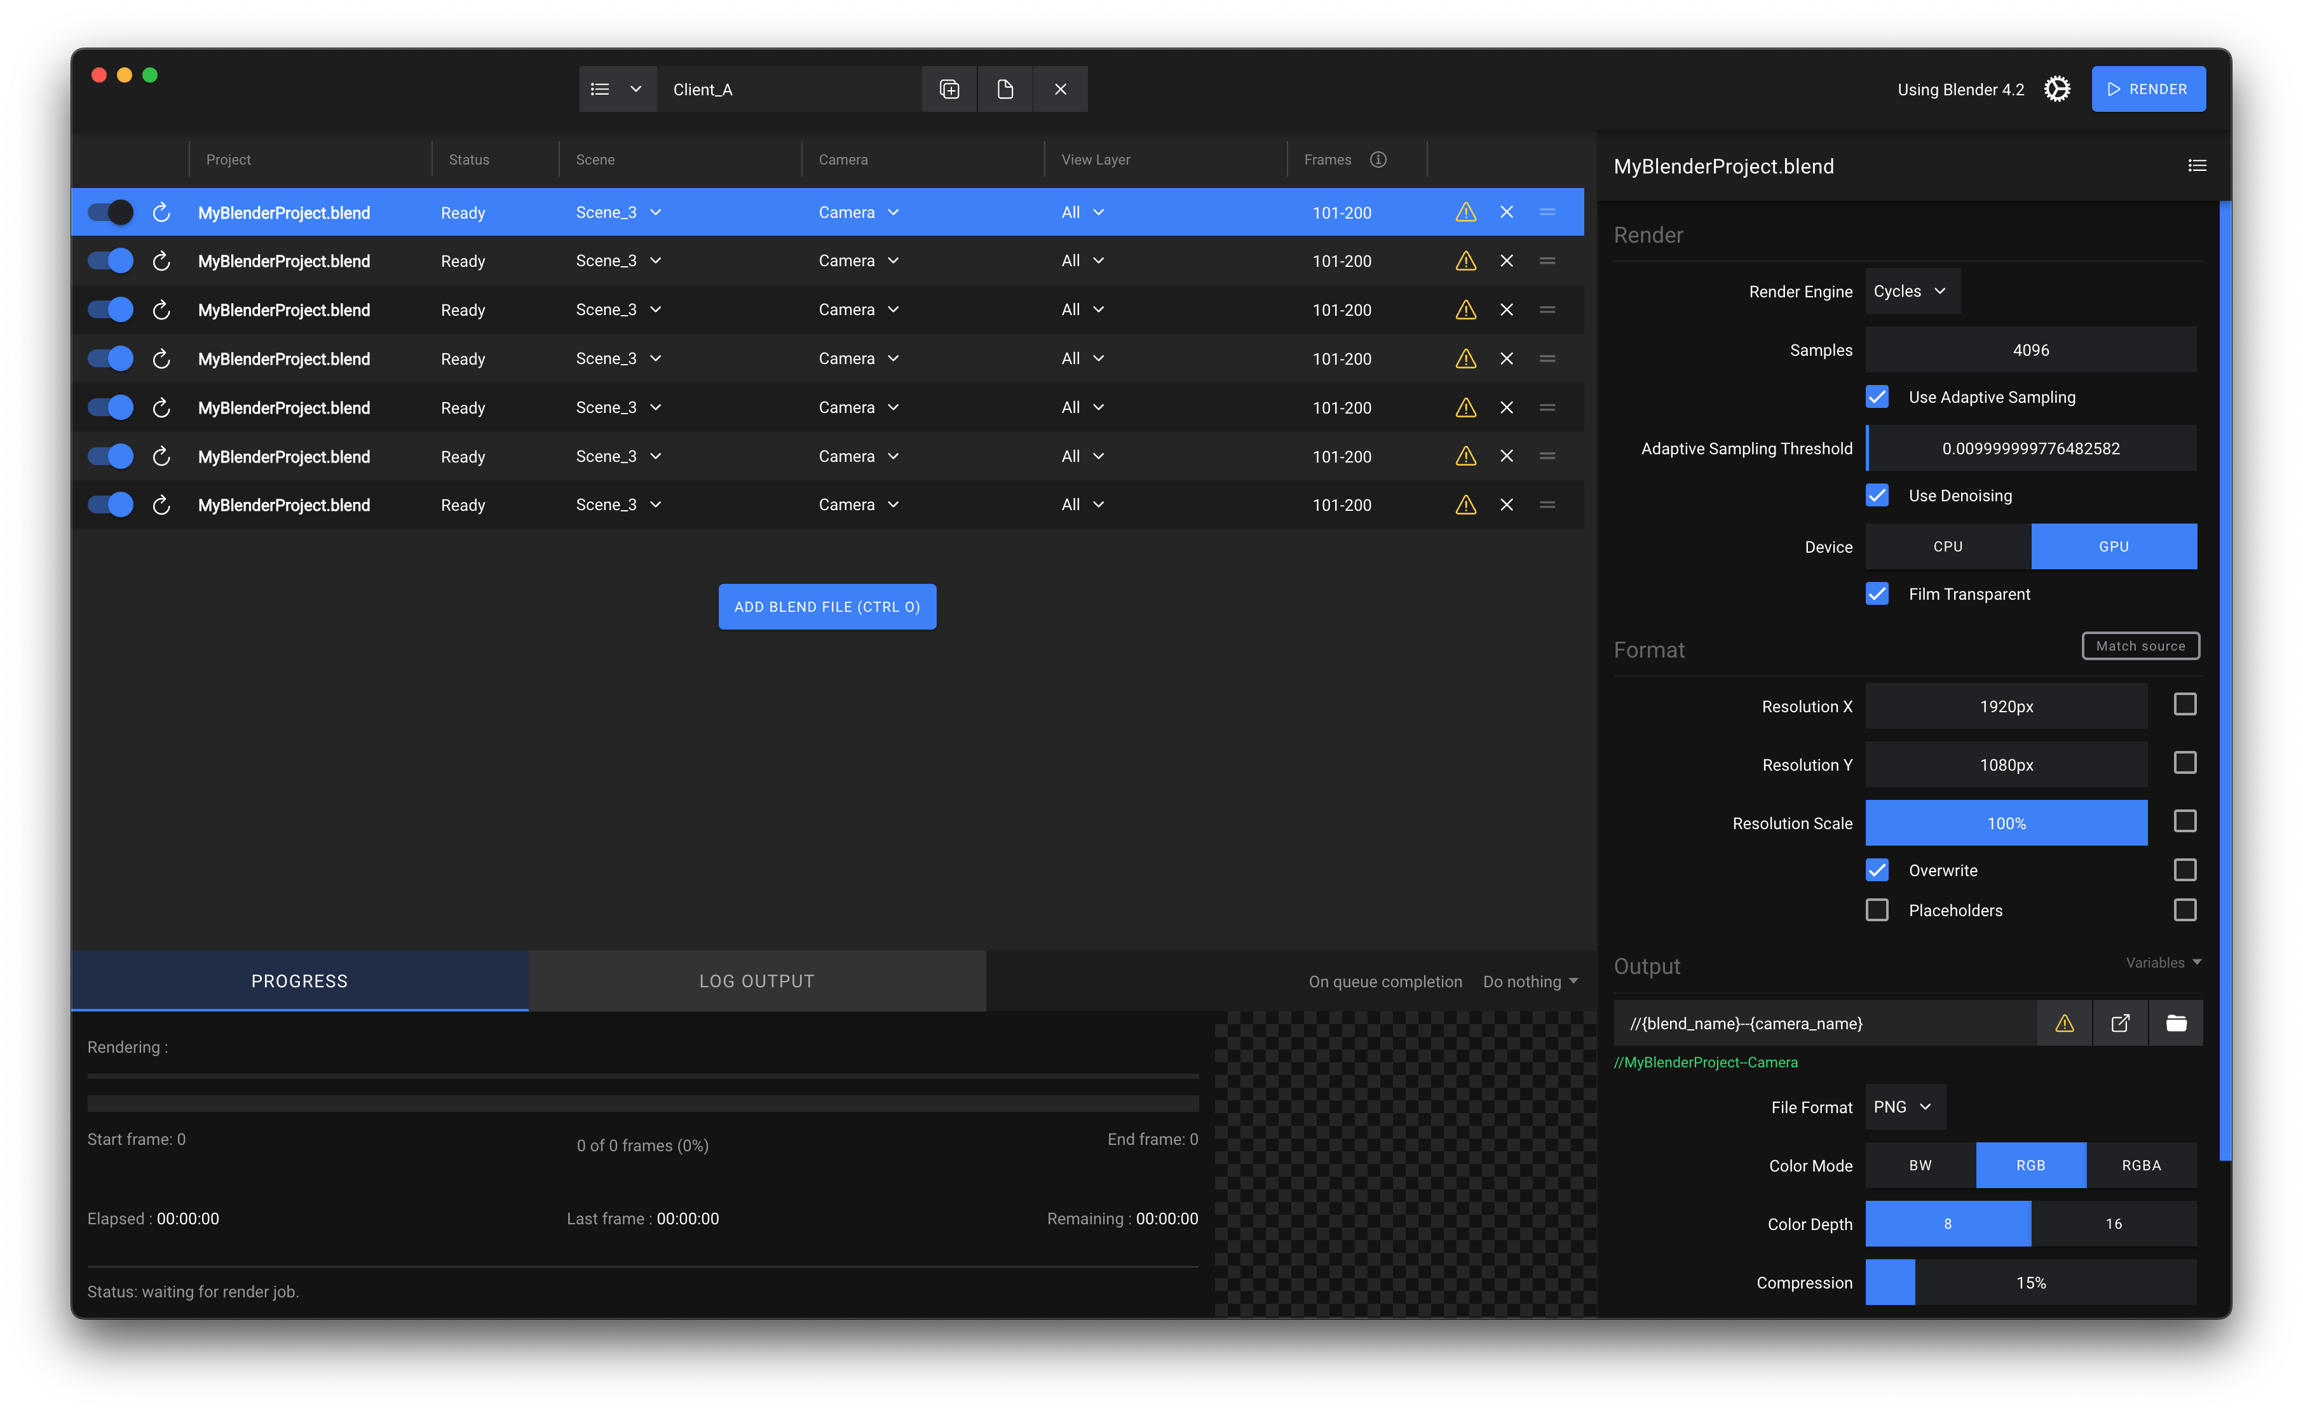Remove the last MyBlenderProject.blend row with its X icon

coord(1505,504)
